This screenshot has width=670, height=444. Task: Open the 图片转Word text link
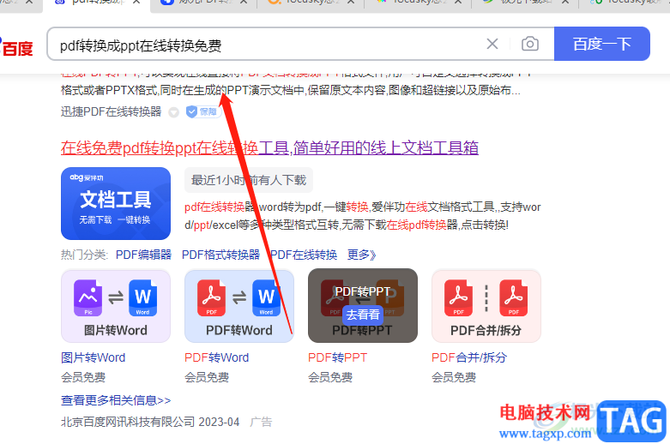(x=94, y=357)
